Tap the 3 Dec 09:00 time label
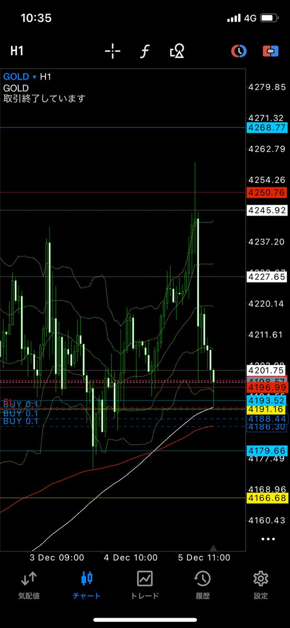This screenshot has width=290, height=628. (56, 558)
